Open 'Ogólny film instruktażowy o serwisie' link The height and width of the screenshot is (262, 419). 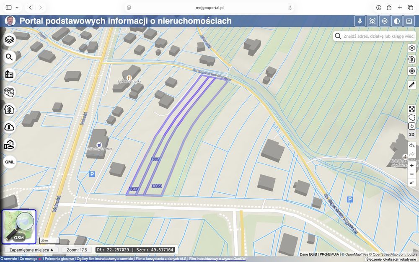105,259
